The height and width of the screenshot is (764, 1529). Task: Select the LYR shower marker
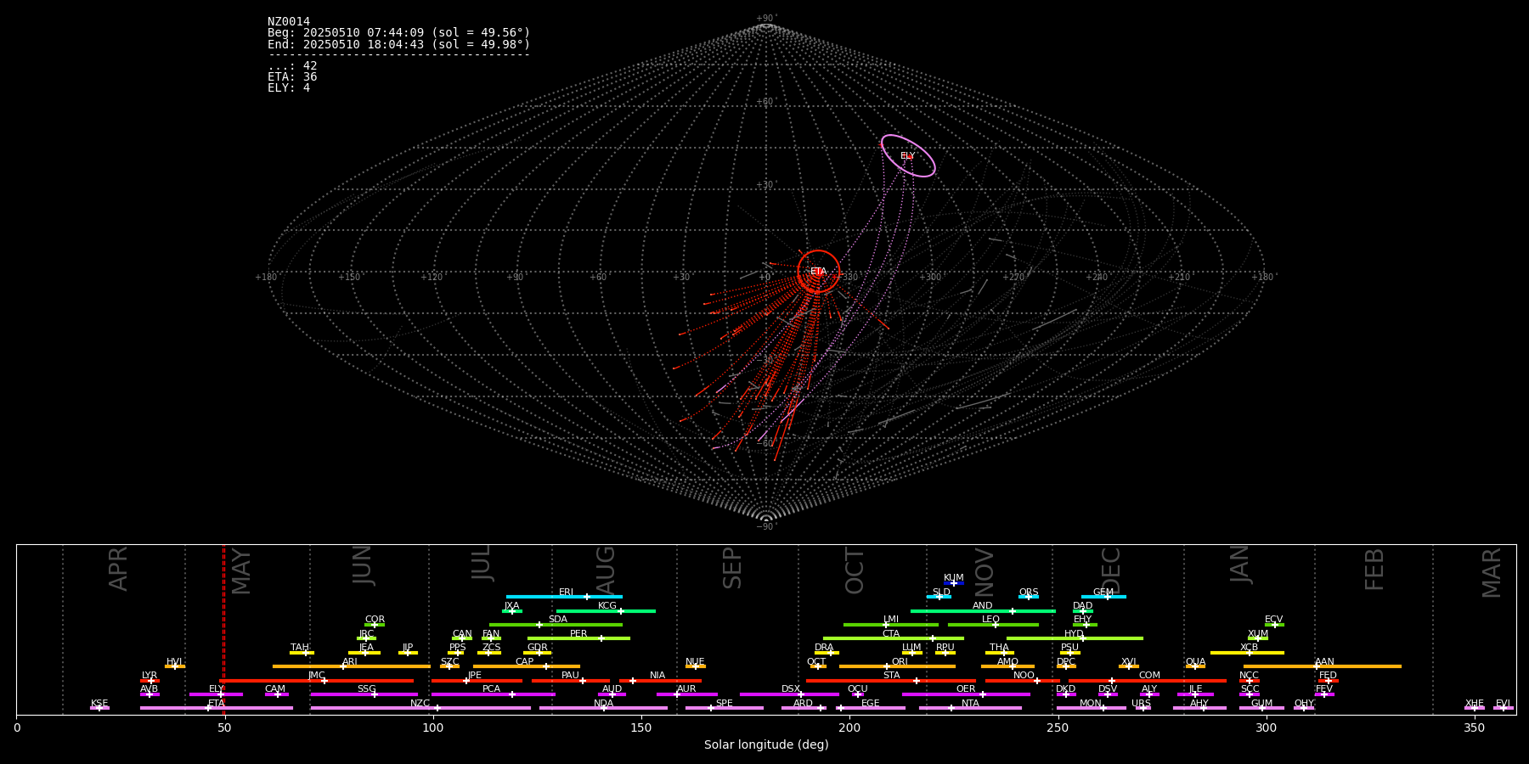(x=150, y=681)
